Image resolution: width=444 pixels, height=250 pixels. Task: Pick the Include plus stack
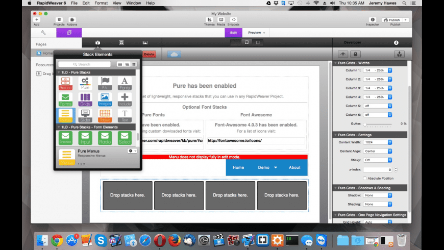point(125,99)
